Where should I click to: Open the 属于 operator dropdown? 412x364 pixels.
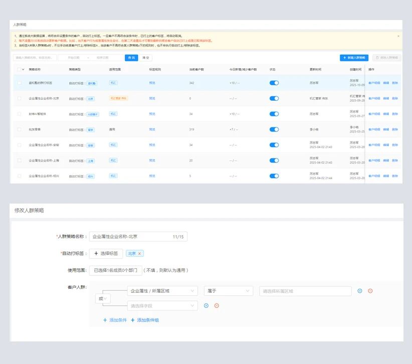(x=228, y=291)
